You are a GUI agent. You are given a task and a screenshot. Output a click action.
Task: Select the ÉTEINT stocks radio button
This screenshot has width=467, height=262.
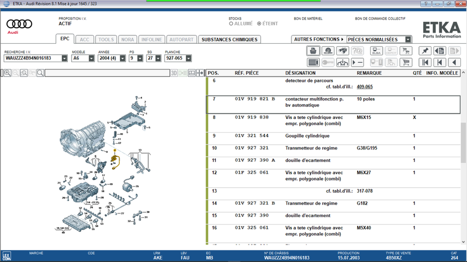(259, 24)
